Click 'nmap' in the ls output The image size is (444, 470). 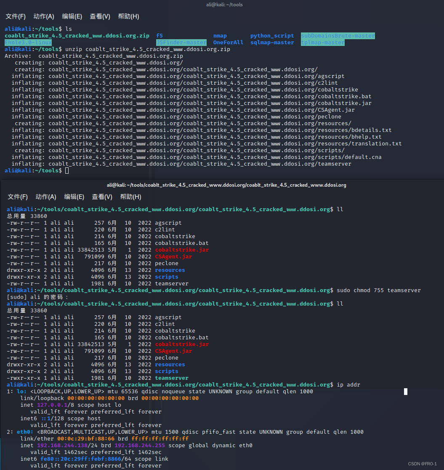[x=220, y=36]
